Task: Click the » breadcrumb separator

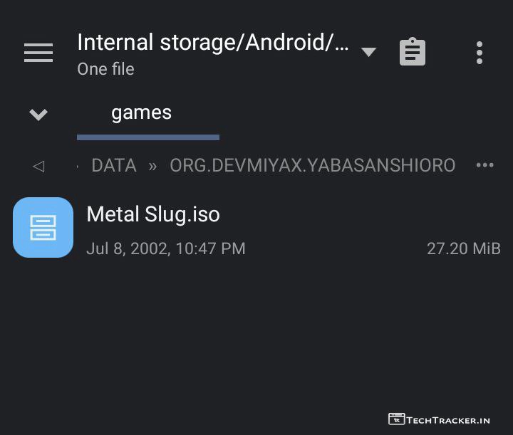Action: (x=152, y=166)
